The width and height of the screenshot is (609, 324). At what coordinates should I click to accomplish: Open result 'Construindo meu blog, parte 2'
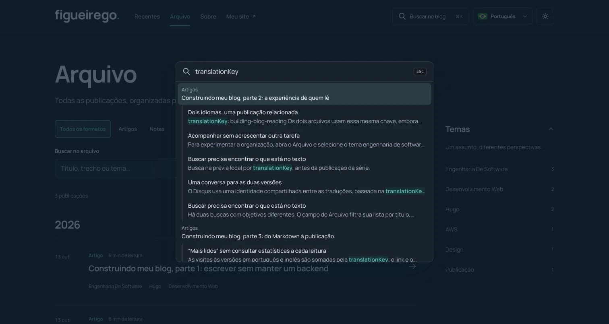pos(304,94)
